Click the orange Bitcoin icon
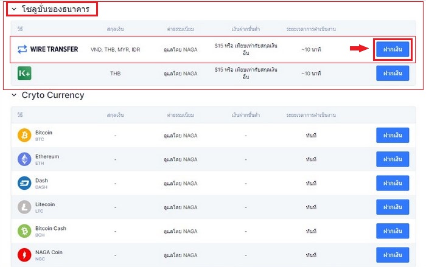 tap(24, 135)
